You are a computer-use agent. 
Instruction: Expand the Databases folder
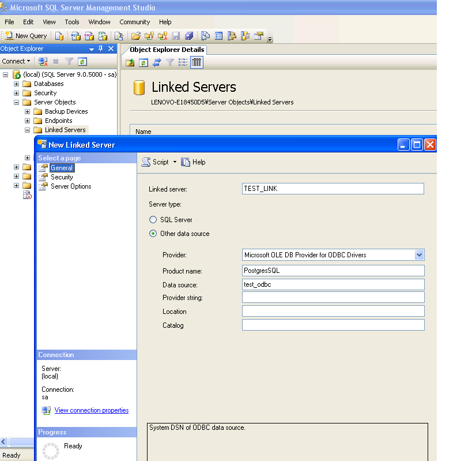(16, 84)
